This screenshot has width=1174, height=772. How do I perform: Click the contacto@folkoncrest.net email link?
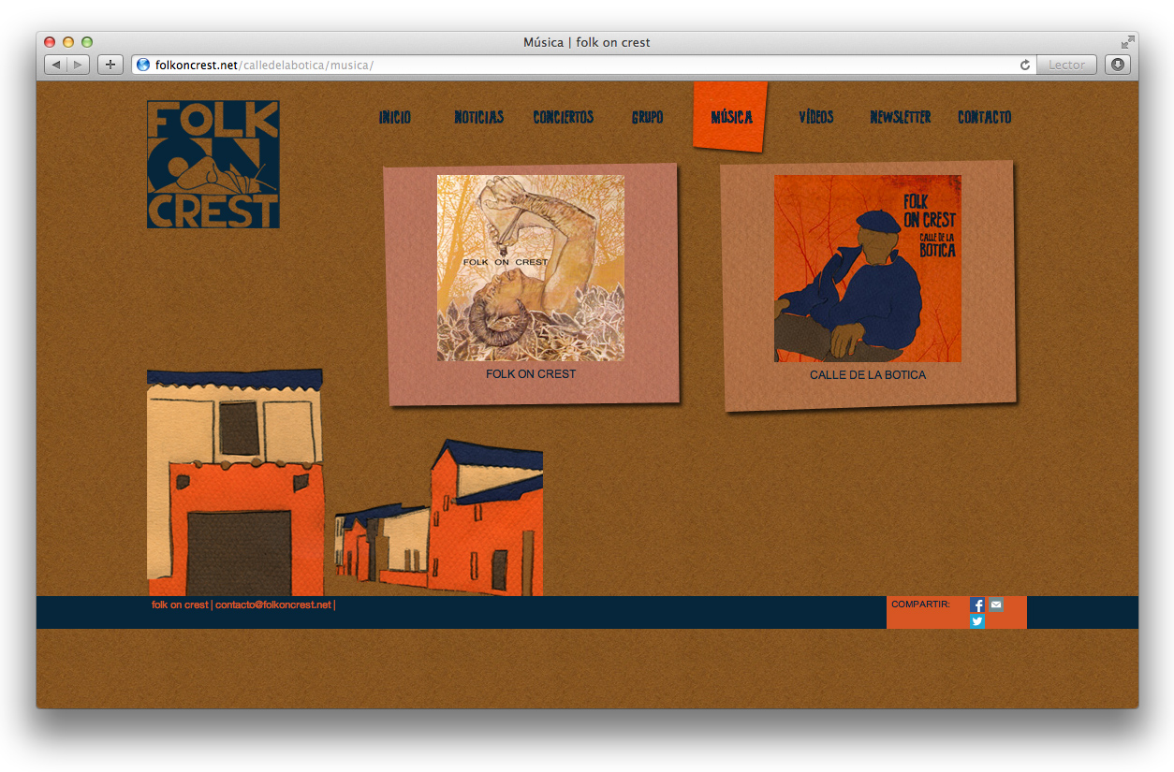tap(273, 605)
